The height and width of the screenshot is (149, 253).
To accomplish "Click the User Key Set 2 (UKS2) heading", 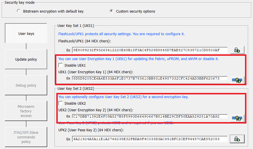I will (x=76, y=89).
